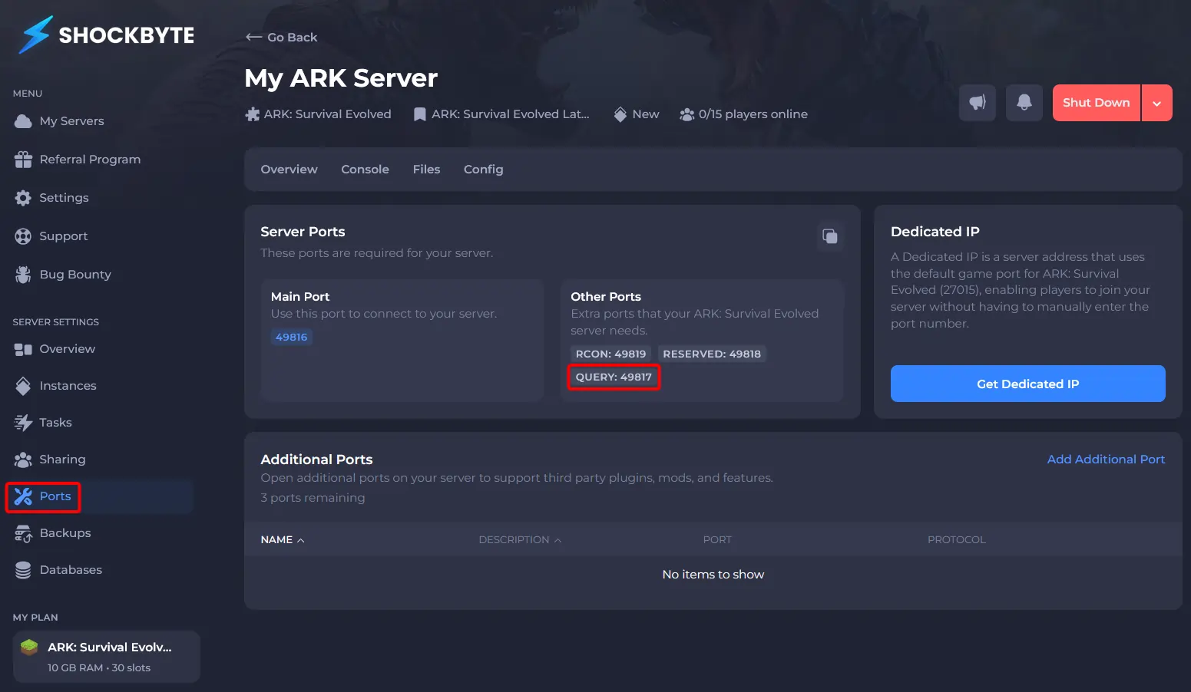This screenshot has height=692, width=1191.
Task: Click the Ports wrench icon
Action: coord(23,496)
